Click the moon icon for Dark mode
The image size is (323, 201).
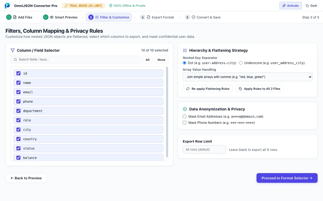click(307, 6)
